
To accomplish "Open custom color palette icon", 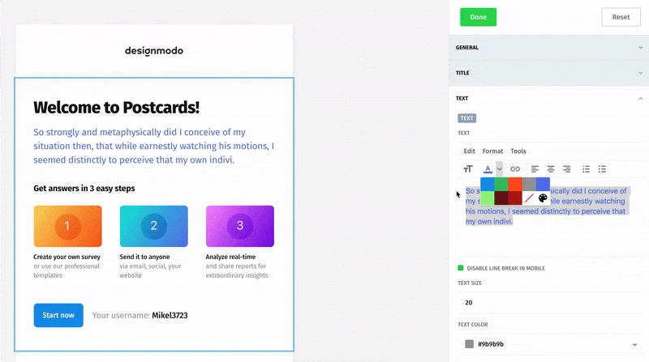I will pyautogui.click(x=543, y=198).
